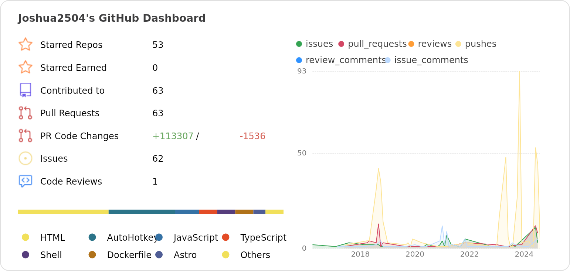Click the JavaScript blue language dot
Viewport: 570px width, 271px height.
(159, 237)
